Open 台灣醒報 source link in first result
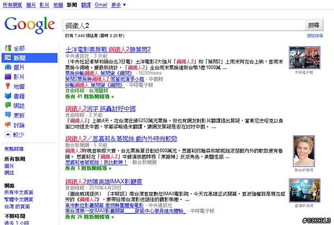Screen dimensions: 334x225 [x=99, y=91]
